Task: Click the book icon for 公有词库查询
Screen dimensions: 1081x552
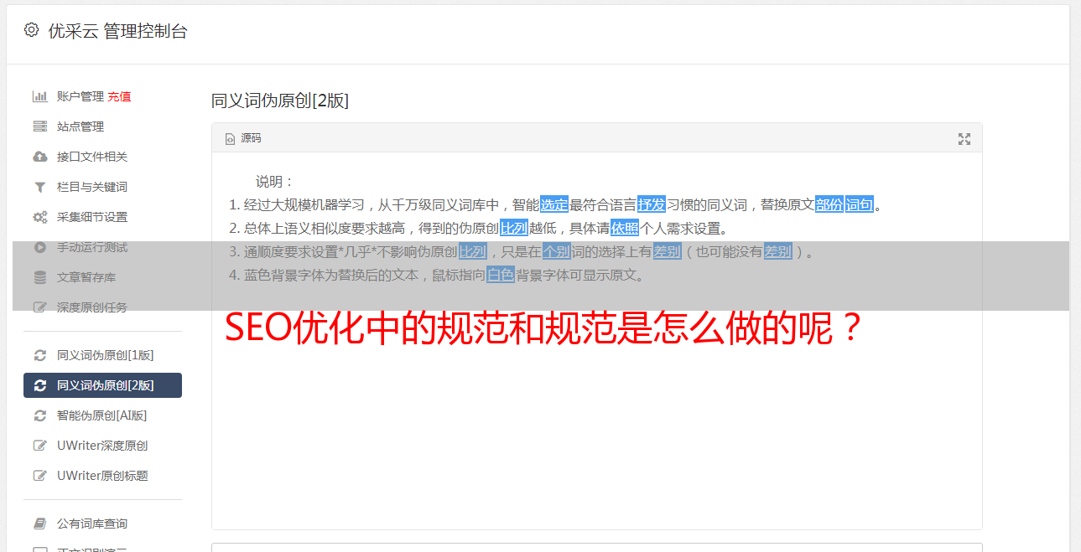Action: point(39,524)
